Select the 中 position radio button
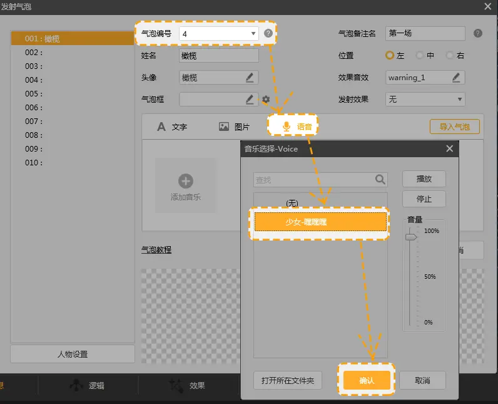The width and height of the screenshot is (498, 404). (x=420, y=56)
